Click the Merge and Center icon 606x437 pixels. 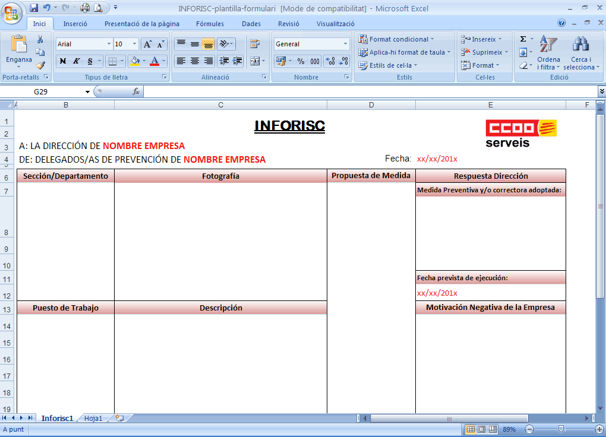(255, 61)
